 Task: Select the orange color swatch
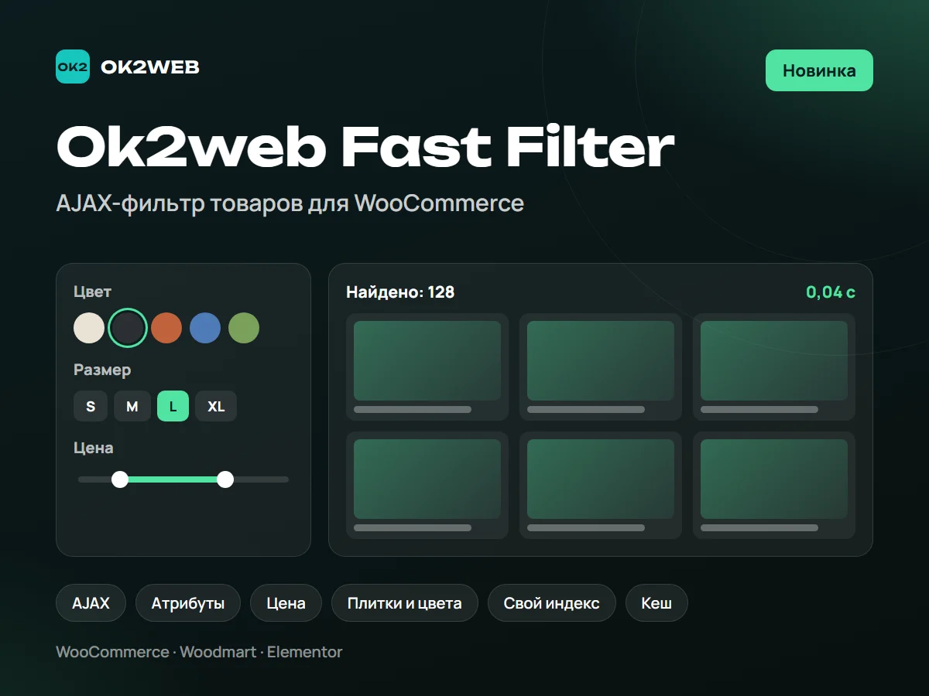point(166,328)
